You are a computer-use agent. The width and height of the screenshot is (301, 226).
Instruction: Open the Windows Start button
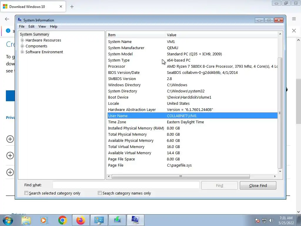coord(8,220)
